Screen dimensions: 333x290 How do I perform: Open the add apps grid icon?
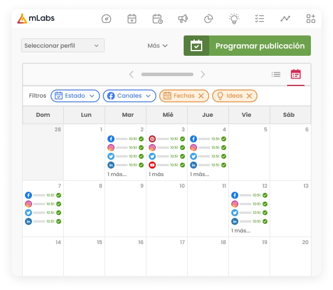[x=311, y=19]
